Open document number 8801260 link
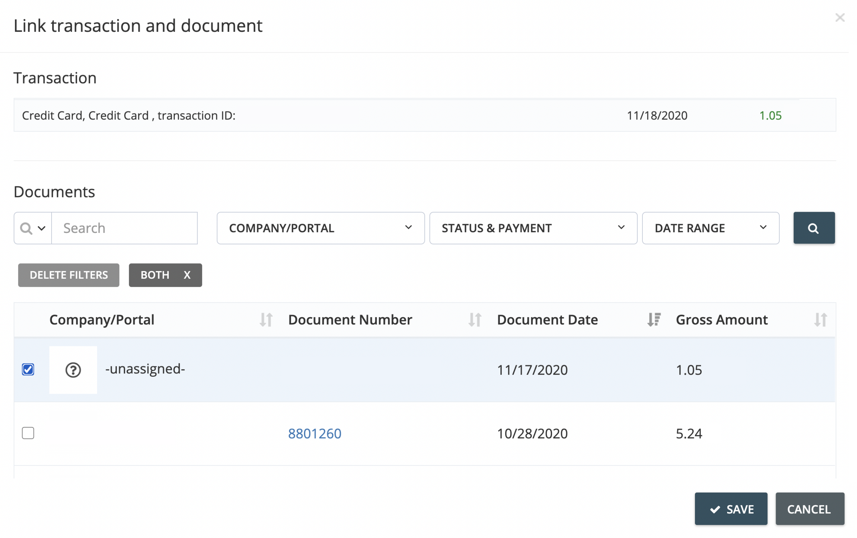Viewport: 857px width, 538px height. click(315, 434)
